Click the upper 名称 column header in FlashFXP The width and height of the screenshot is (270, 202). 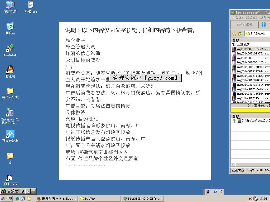pos(250,40)
